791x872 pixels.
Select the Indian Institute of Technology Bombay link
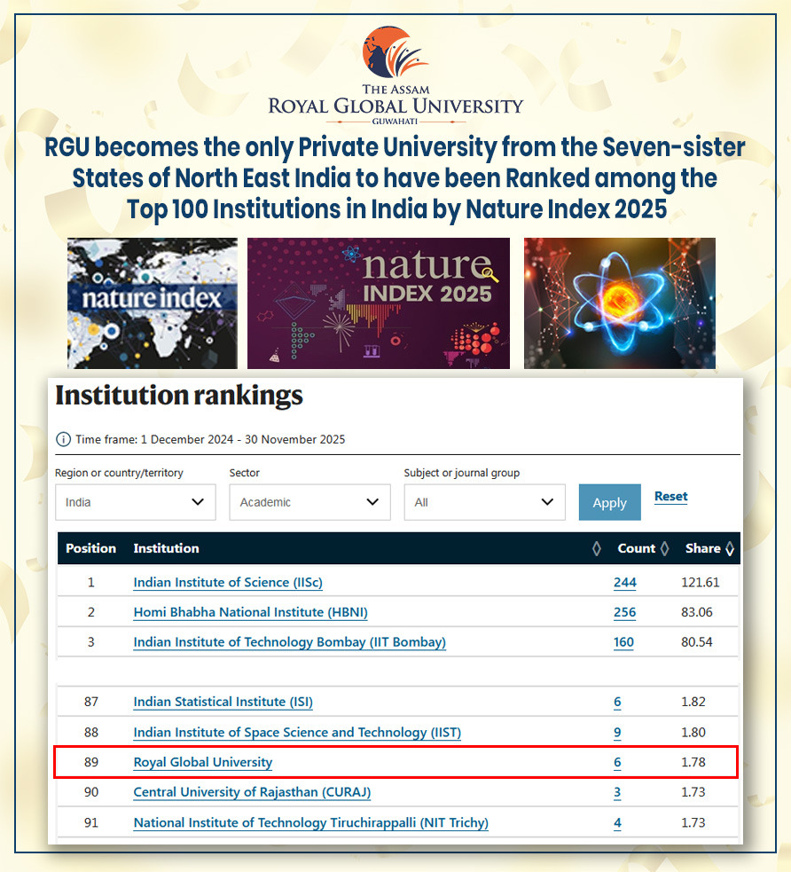click(x=289, y=642)
